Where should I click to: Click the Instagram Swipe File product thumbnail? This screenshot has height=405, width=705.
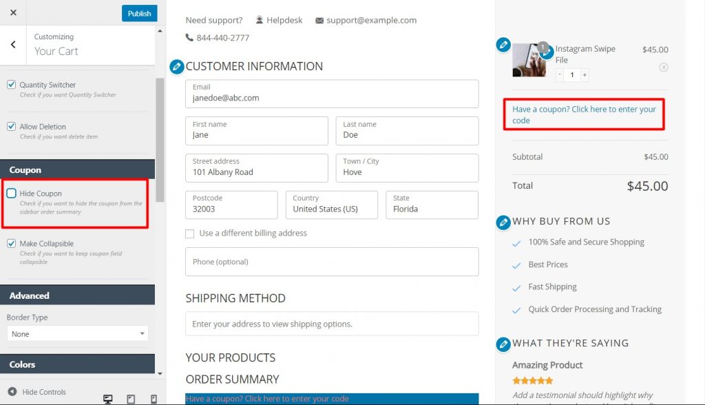529,60
